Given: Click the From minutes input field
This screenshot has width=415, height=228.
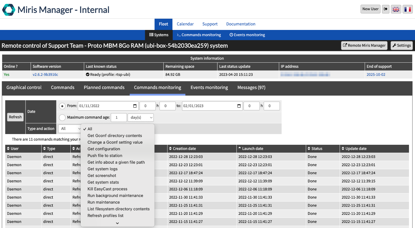Looking at the screenshot, I should 167,106.
